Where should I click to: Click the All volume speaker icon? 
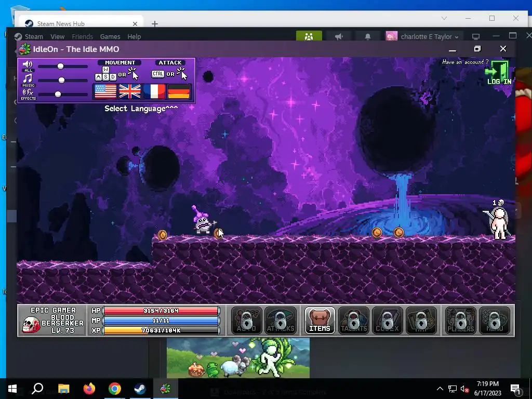[x=28, y=64]
